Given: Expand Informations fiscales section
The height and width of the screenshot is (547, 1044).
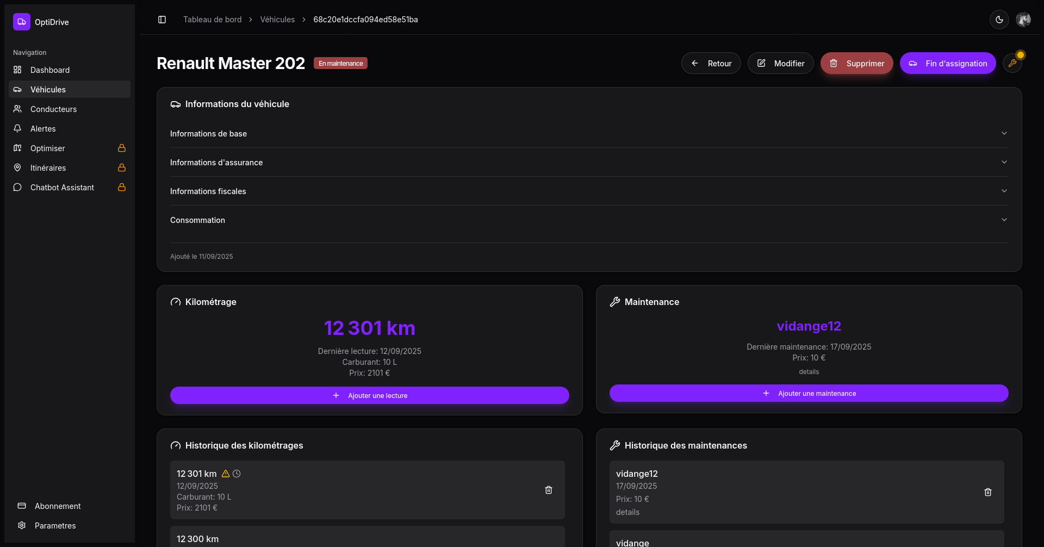Looking at the screenshot, I should coord(589,191).
